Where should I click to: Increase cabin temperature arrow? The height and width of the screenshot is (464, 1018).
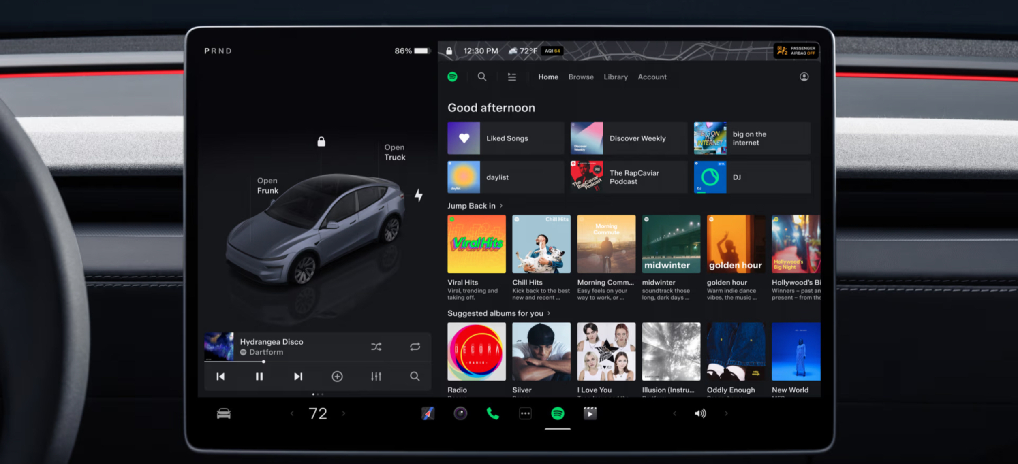point(344,413)
